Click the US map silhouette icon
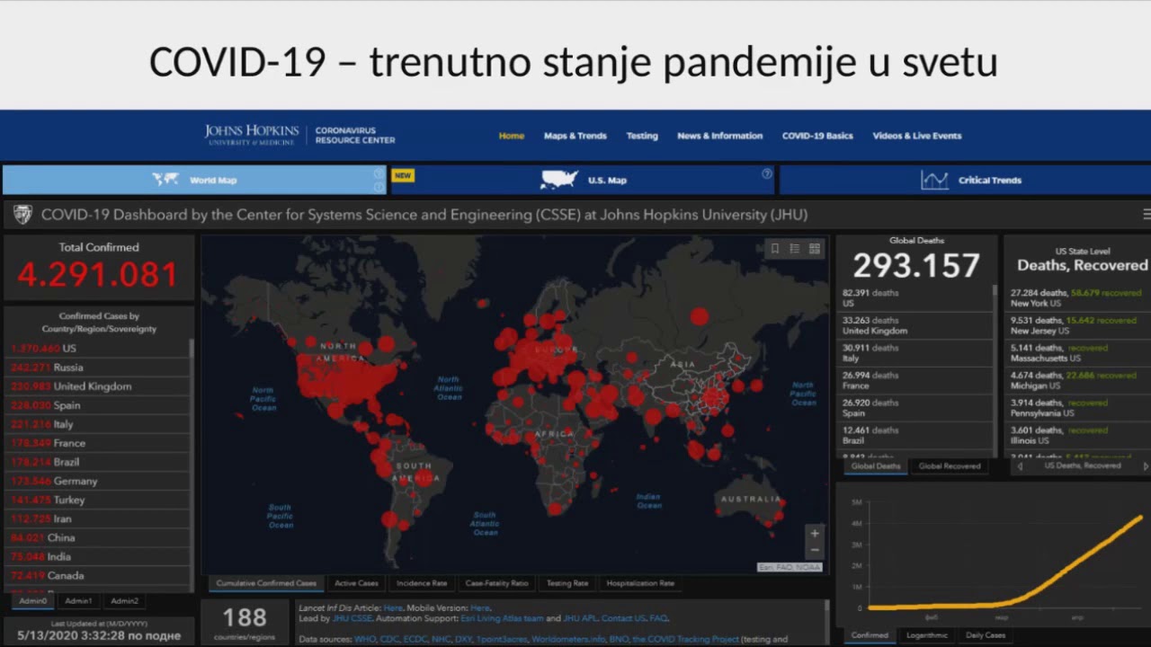The image size is (1151, 647). (558, 180)
